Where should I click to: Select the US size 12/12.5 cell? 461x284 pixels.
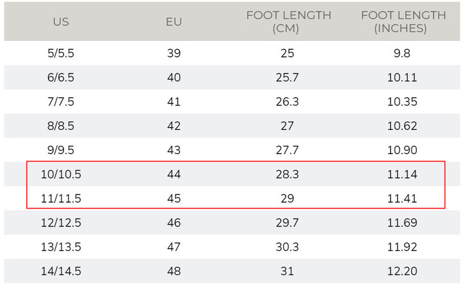(61, 223)
